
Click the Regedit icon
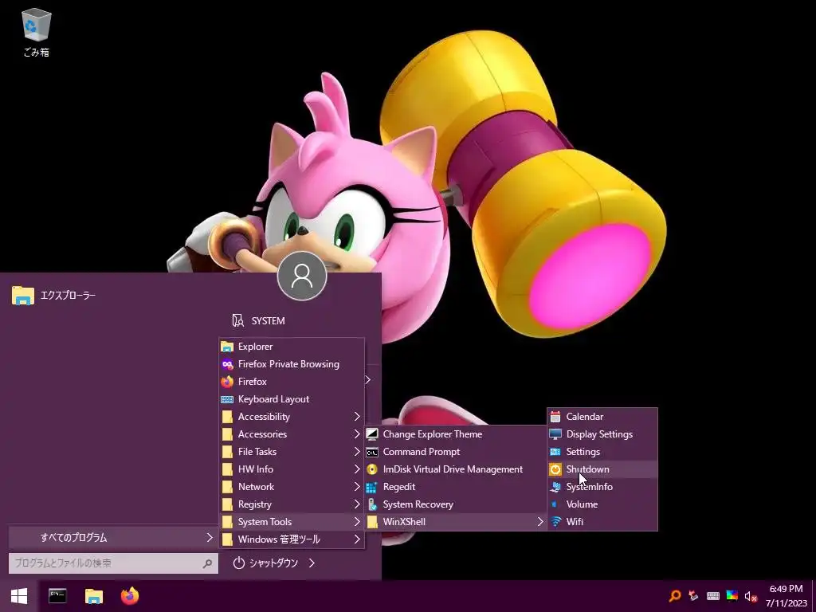(372, 487)
